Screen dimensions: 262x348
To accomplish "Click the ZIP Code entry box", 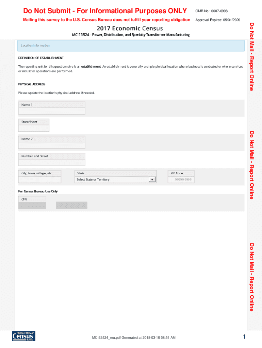I will (181, 179).
